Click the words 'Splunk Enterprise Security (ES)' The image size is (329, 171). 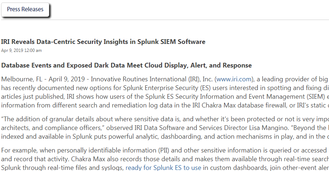click(x=167, y=88)
